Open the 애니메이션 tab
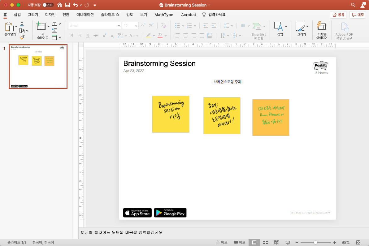 click(85, 15)
